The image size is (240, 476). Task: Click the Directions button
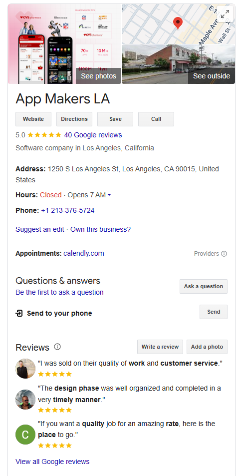[74, 119]
